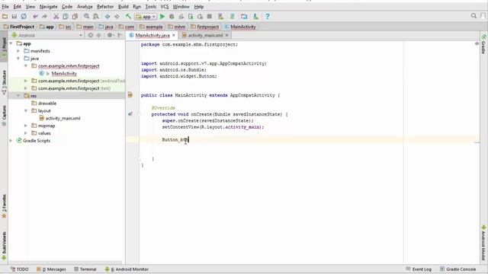Viewport: 488px width, 274px height.
Task: Collapse the layout folder node
Action: pyautogui.click(x=26, y=110)
